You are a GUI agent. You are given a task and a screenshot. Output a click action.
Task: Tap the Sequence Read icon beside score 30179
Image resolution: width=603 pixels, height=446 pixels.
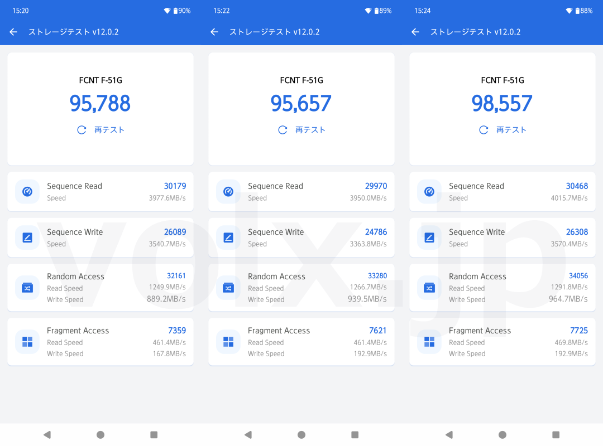27,191
